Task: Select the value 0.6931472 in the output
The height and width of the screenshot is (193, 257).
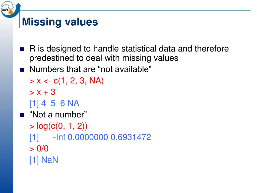Action: (131, 137)
